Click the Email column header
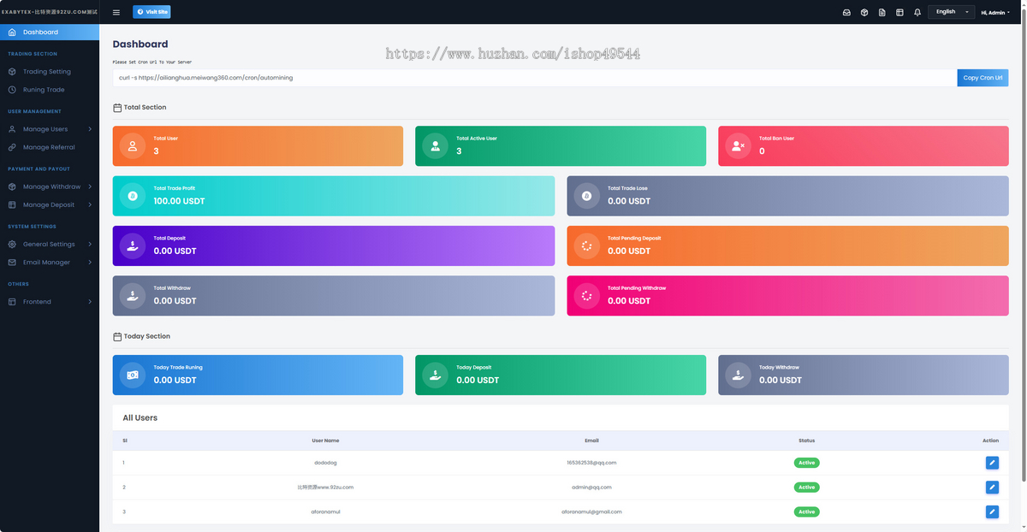Viewport: 1027px width, 532px height. coord(591,440)
